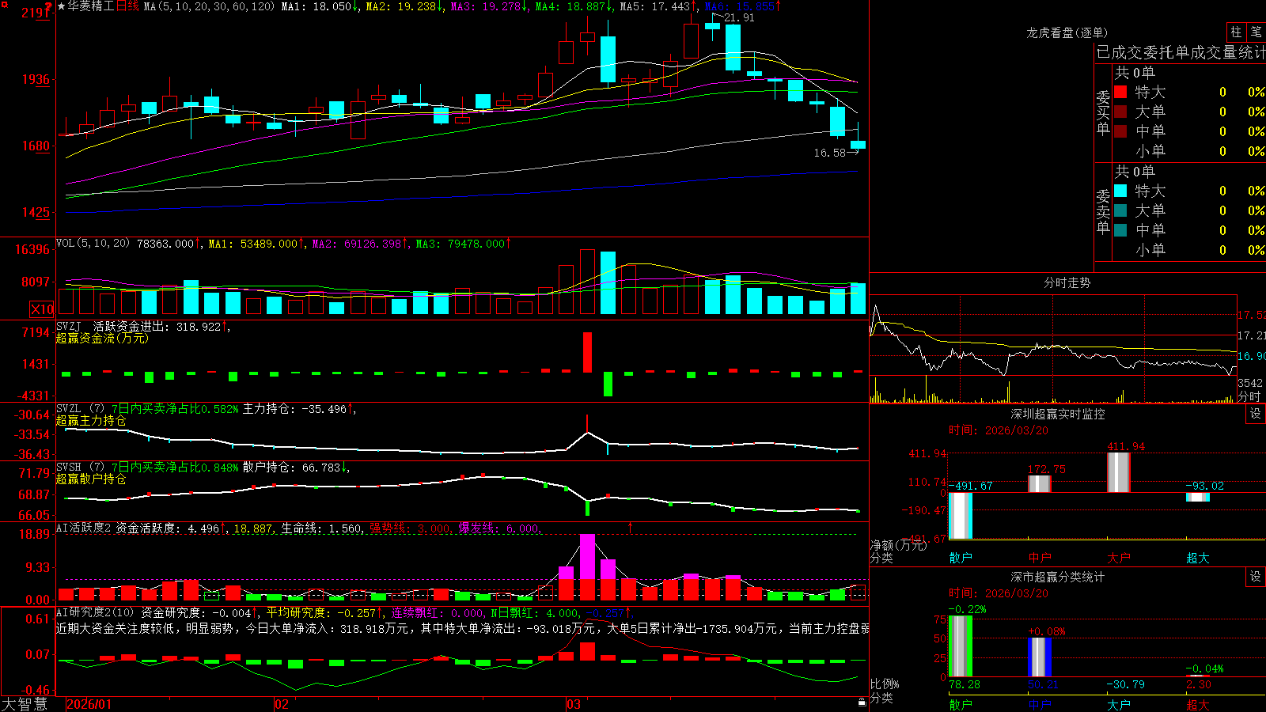Click the 日线 period label

tap(127, 6)
